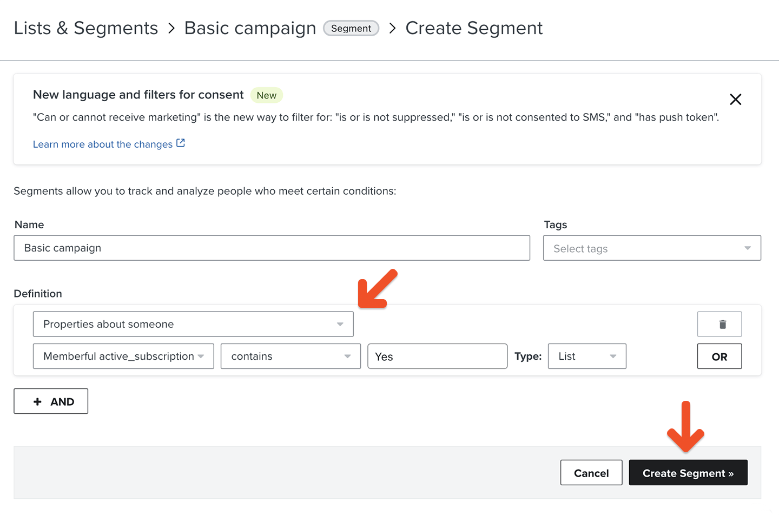This screenshot has height=515, width=779.
Task: Click the New badge label
Action: pyautogui.click(x=266, y=95)
